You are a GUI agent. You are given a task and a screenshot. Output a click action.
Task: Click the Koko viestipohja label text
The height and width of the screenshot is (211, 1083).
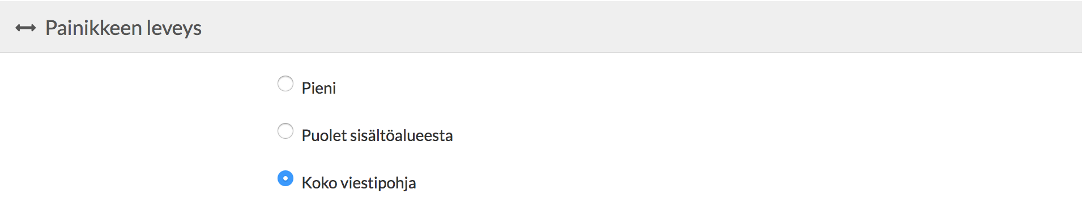click(359, 183)
